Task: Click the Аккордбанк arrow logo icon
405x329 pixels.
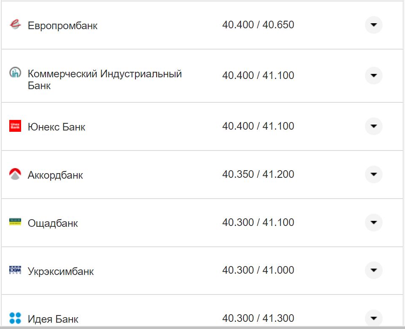Action: (x=15, y=174)
